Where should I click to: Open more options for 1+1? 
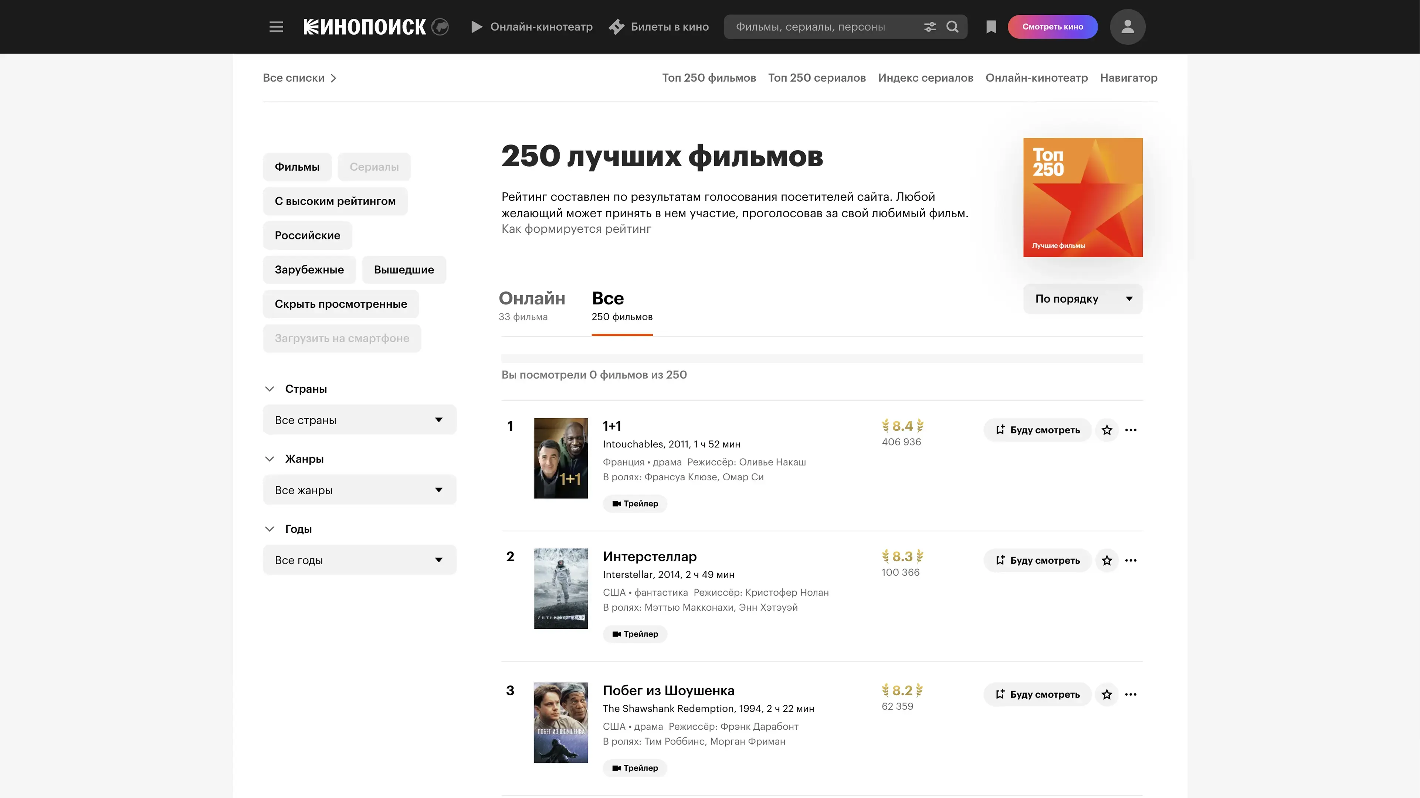(1131, 430)
